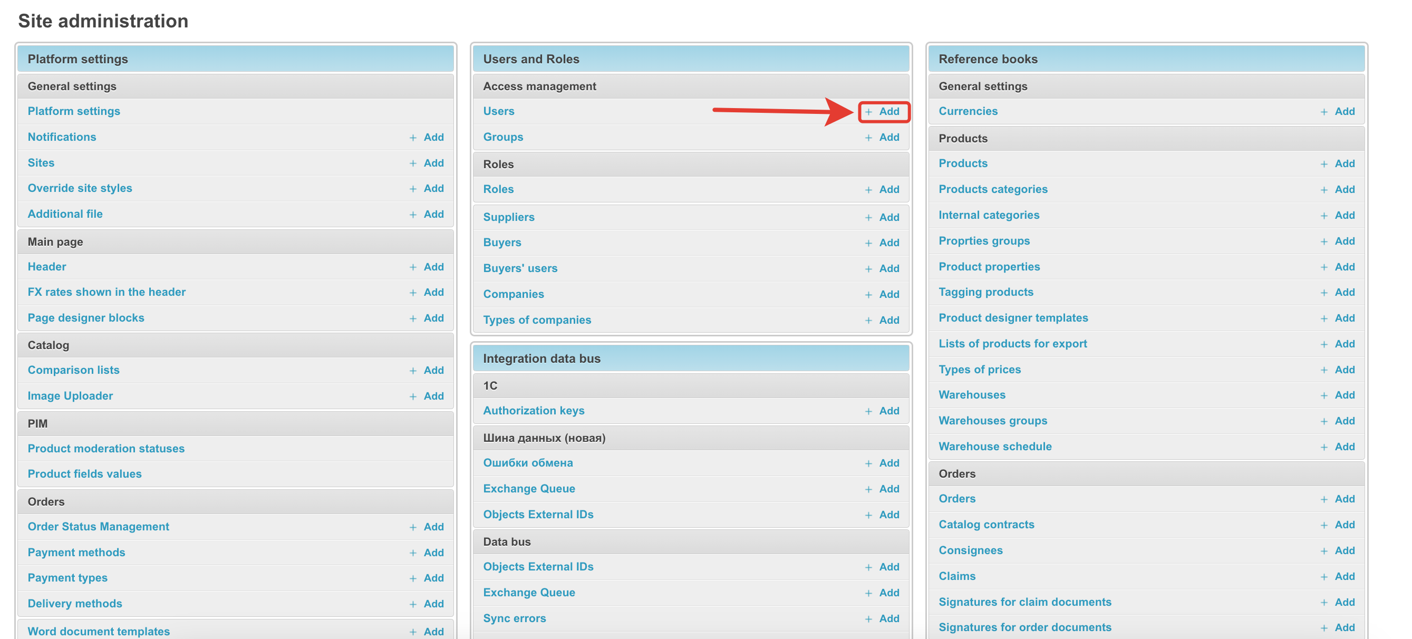Click the plus icon beside Sites Add
The image size is (1412, 639).
pos(413,163)
